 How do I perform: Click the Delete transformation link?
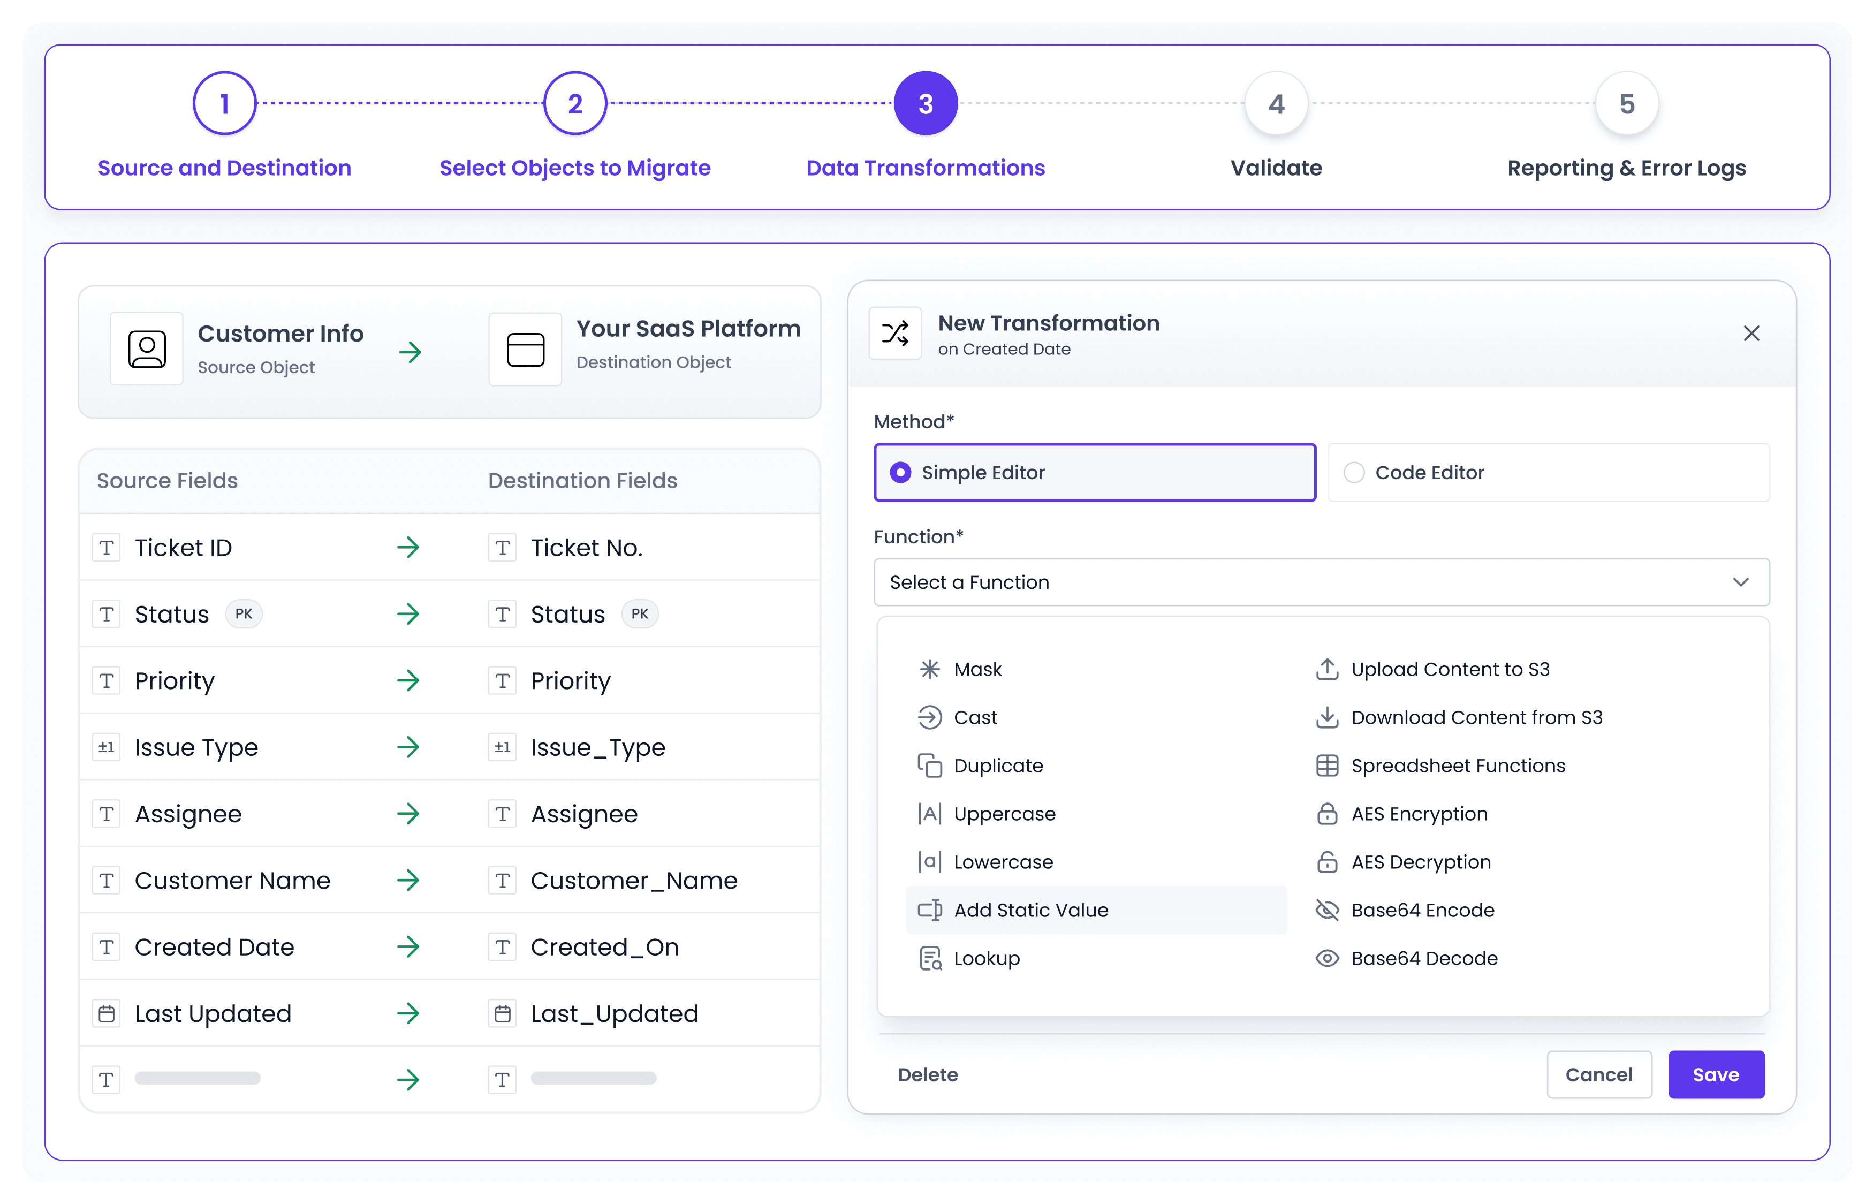927,1075
